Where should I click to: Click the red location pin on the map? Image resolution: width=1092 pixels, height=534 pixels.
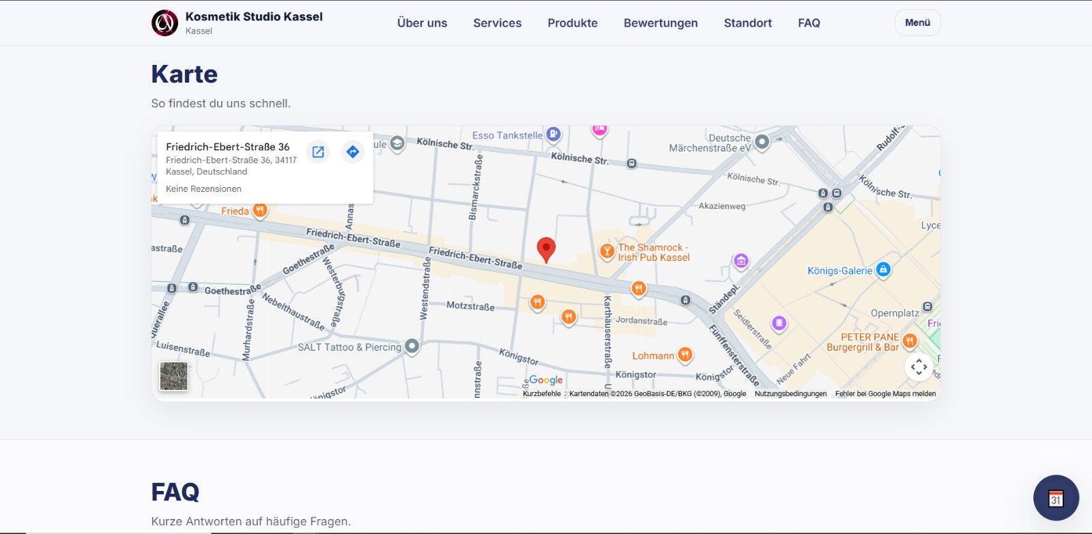coord(546,249)
